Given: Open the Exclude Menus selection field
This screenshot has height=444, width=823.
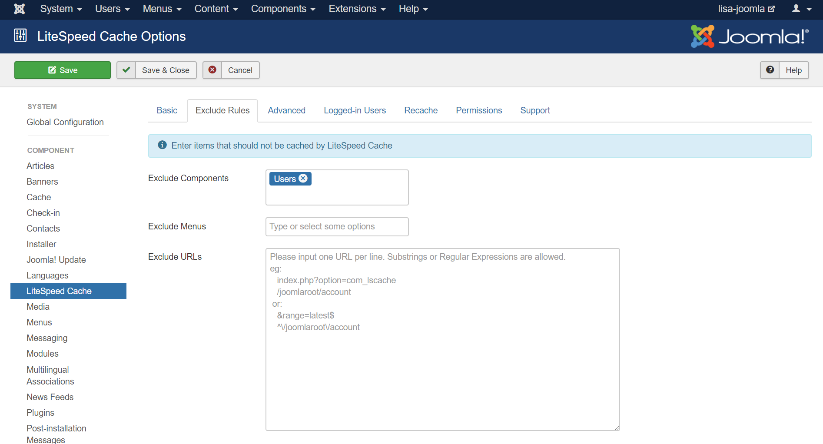Looking at the screenshot, I should pos(337,226).
